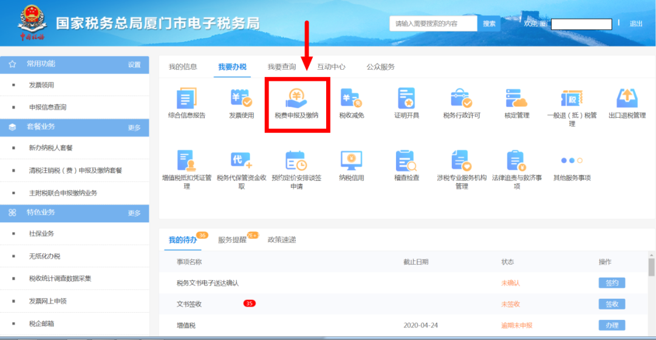Open 核定管理 icon
This screenshot has width=656, height=340.
[517, 98]
